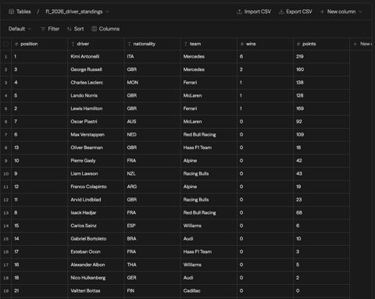375x299 pixels.
Task: Select the Lewis Hamilton cell
Action: point(96,109)
